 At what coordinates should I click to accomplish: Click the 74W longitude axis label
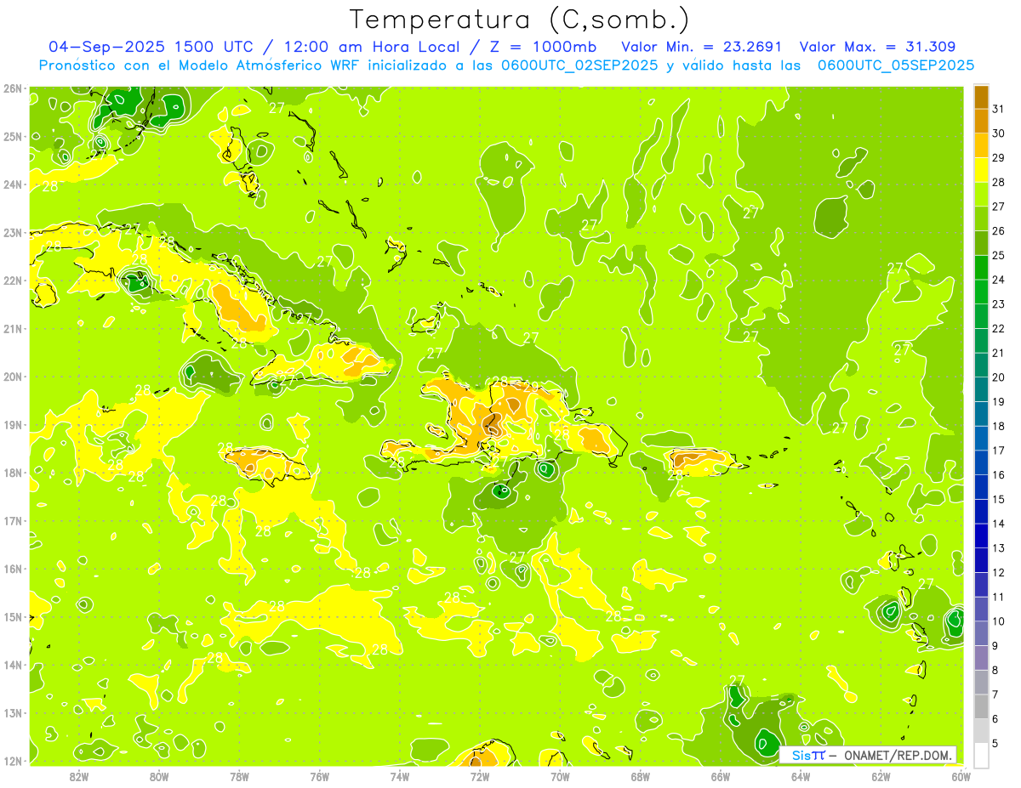pos(400,776)
